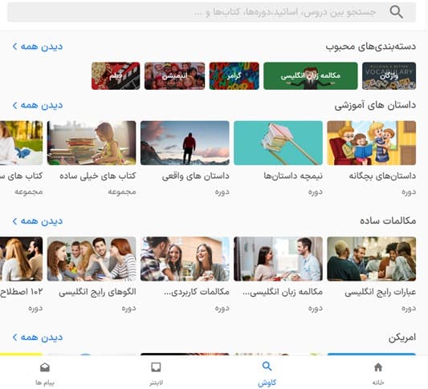The width and height of the screenshot is (428, 389).
Task: Select the انیمیشن animation category
Action: click(x=175, y=75)
